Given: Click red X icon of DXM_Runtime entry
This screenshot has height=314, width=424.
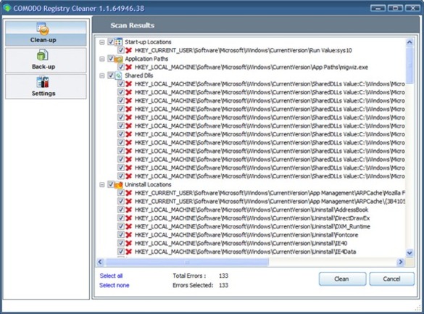Looking at the screenshot, I should pos(129,226).
